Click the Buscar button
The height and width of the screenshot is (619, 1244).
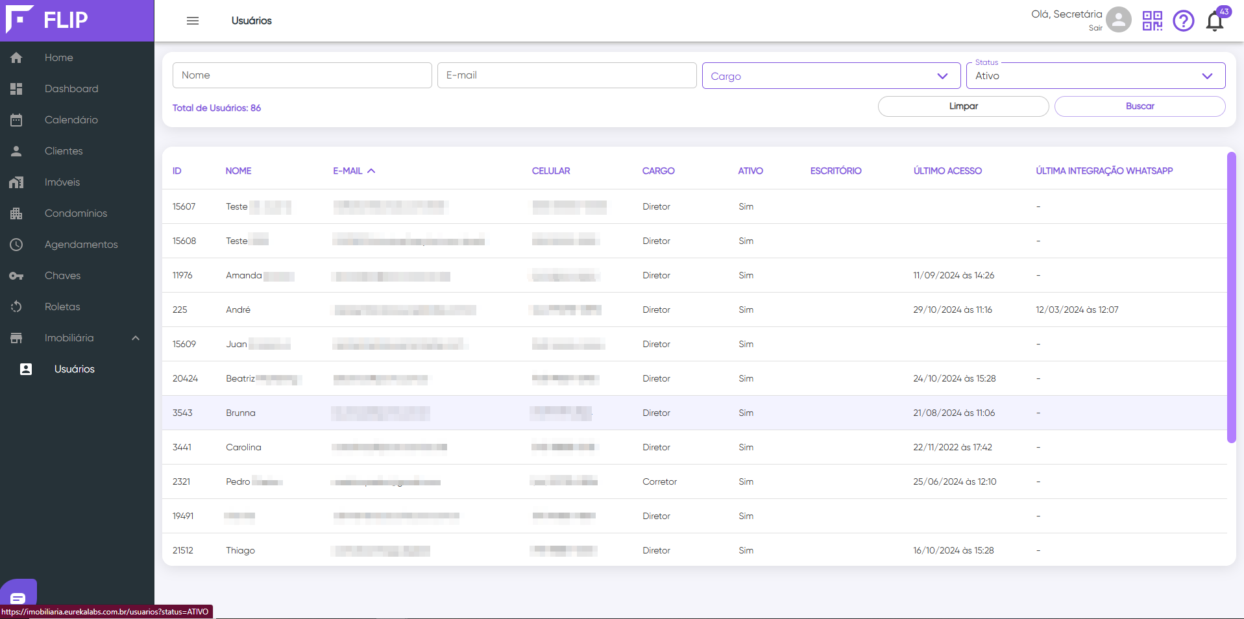click(x=1140, y=106)
